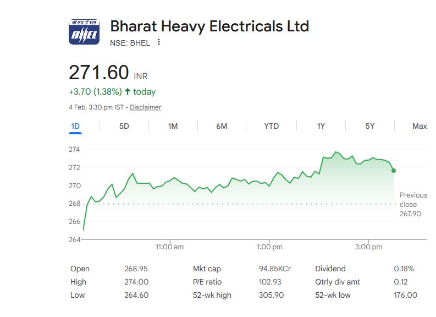Show the 6M price chart

point(222,126)
